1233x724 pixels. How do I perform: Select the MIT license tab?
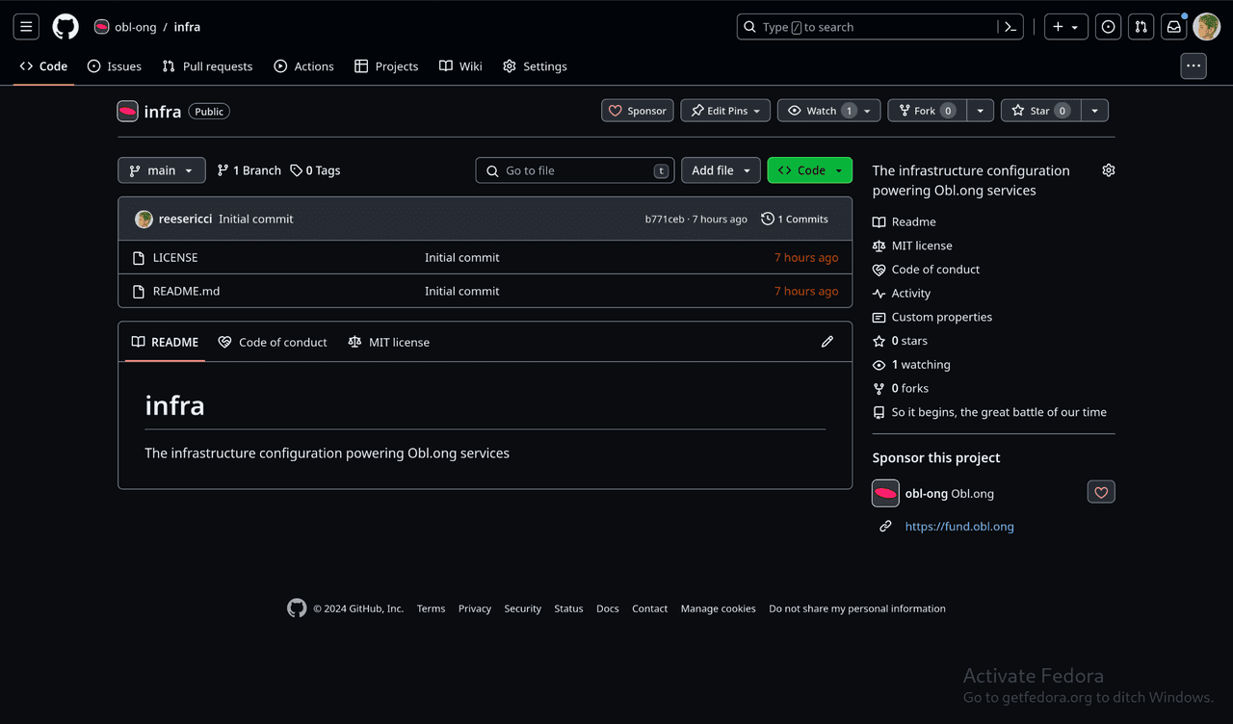[x=389, y=342]
